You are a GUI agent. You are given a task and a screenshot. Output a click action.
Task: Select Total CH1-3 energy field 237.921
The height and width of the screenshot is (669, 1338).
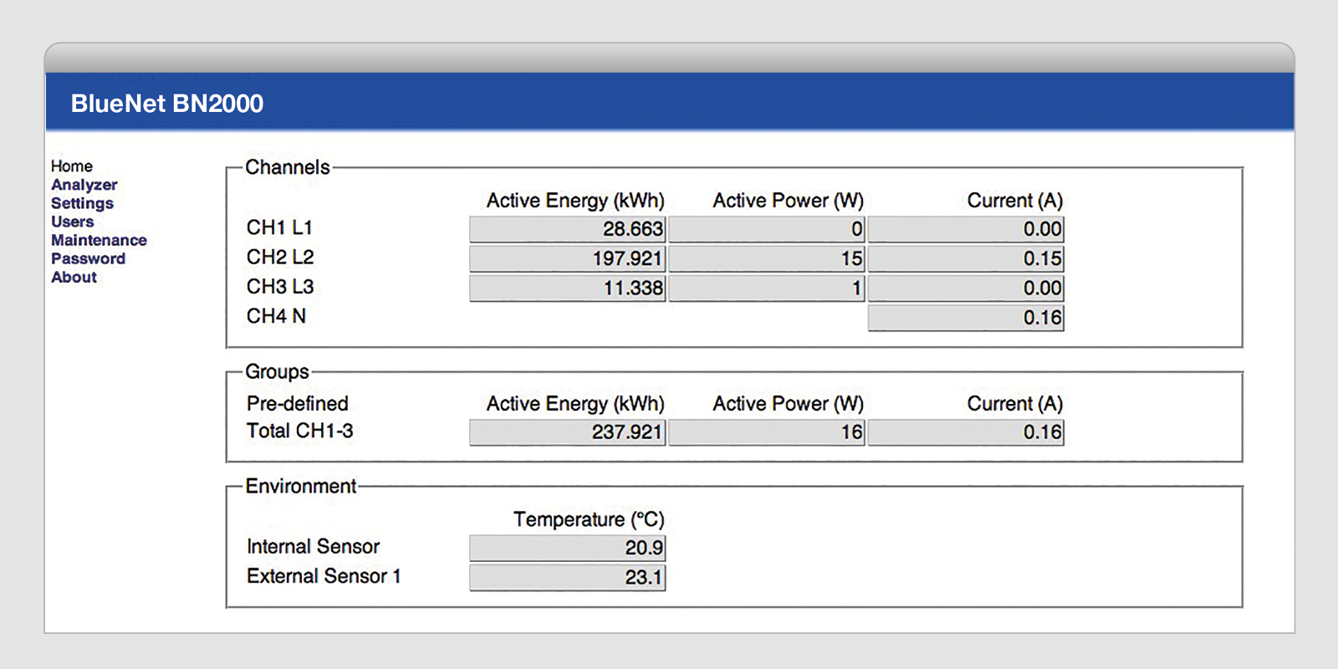pos(568,432)
